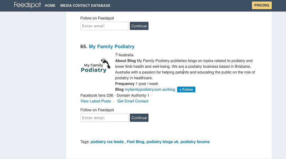Open the Feet Blog tag

(x=136, y=142)
